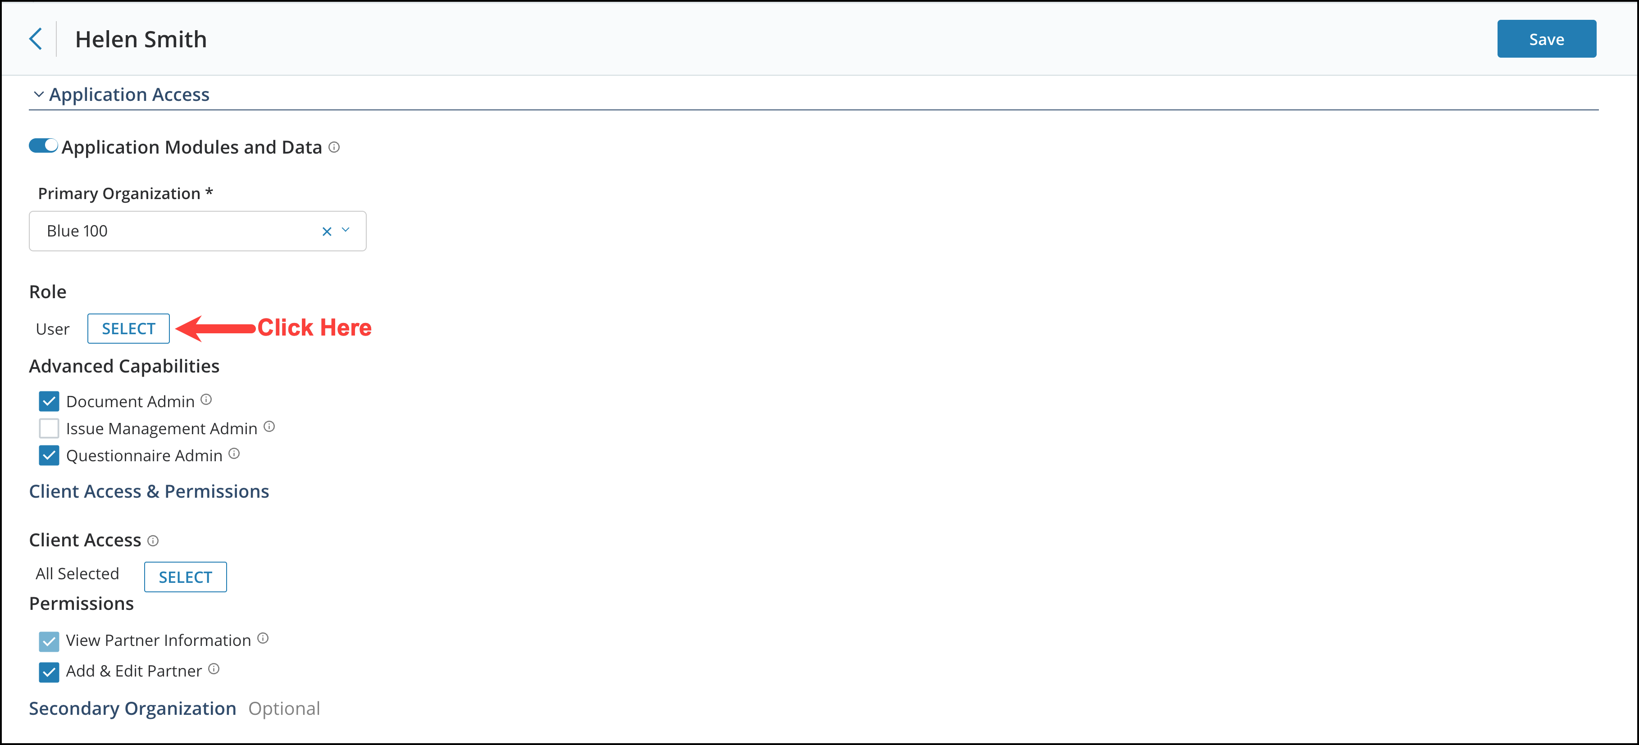Click SELECT button for Client Access
This screenshot has height=745, width=1639.
[185, 577]
